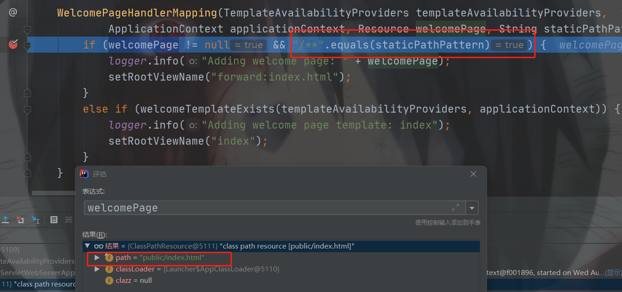Image resolution: width=622 pixels, height=292 pixels.
Task: Toggle the breakpoint on the welcomePage if line
Action: (13, 44)
